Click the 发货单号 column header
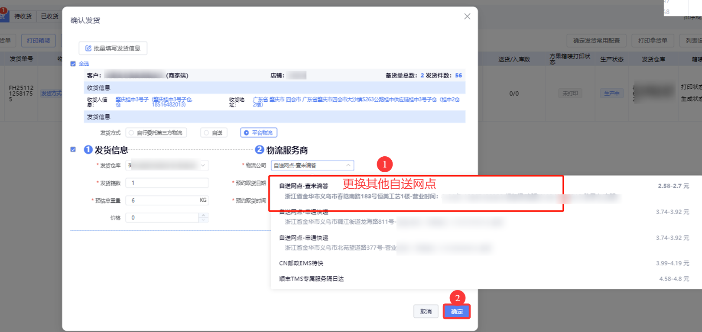This screenshot has width=702, height=332. (21, 59)
